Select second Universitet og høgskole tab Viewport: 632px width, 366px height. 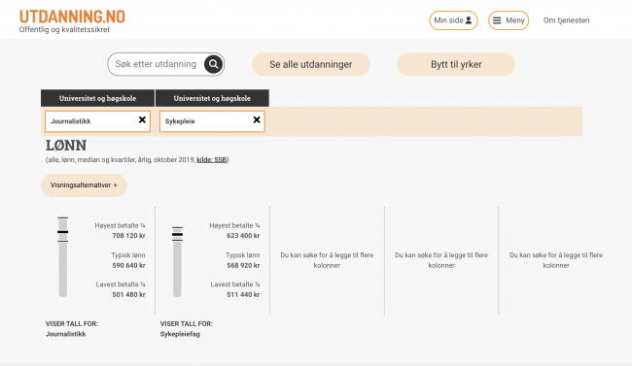pos(212,98)
